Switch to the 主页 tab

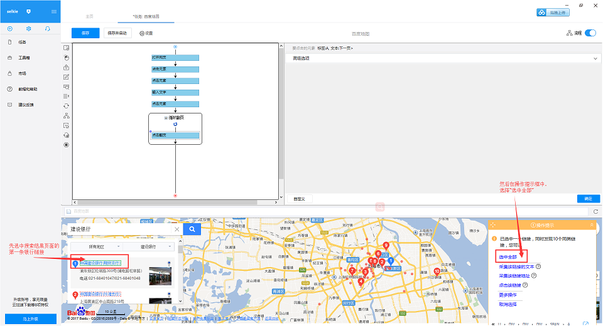[x=90, y=16]
